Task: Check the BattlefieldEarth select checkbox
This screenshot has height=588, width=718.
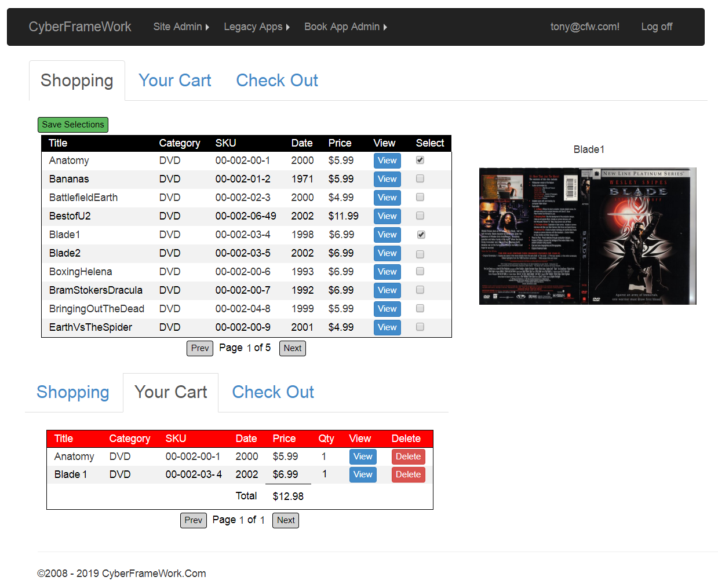Action: click(420, 197)
